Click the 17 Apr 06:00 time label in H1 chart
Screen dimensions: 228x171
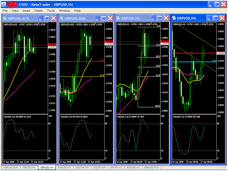[136, 162]
